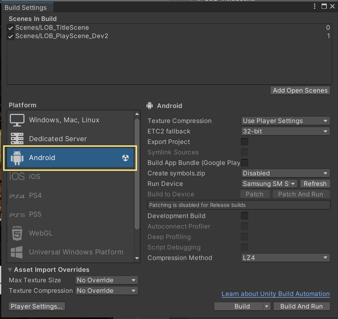Click the platform list scrollbar thumb

point(137,174)
